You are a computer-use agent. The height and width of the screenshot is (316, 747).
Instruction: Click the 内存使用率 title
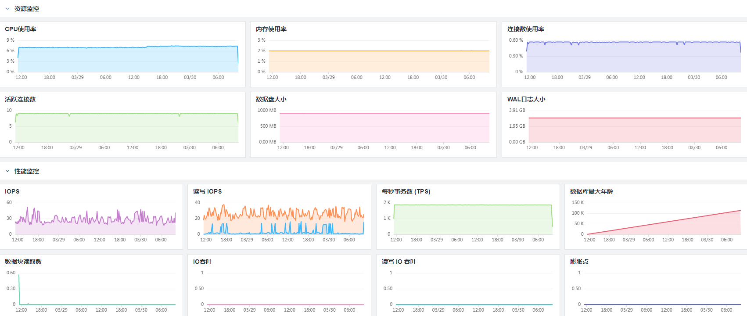(271, 29)
